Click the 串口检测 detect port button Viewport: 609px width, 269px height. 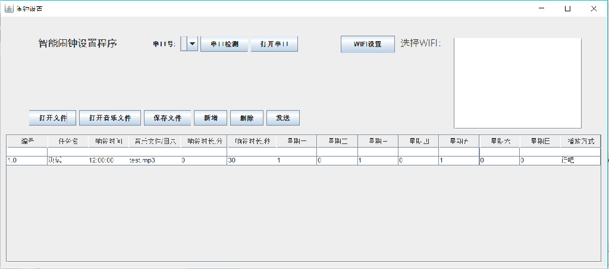tap(224, 44)
